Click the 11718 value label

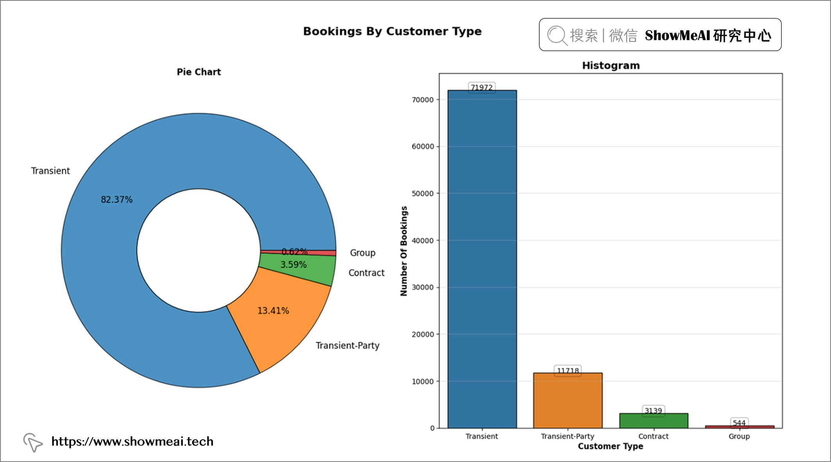tap(568, 370)
